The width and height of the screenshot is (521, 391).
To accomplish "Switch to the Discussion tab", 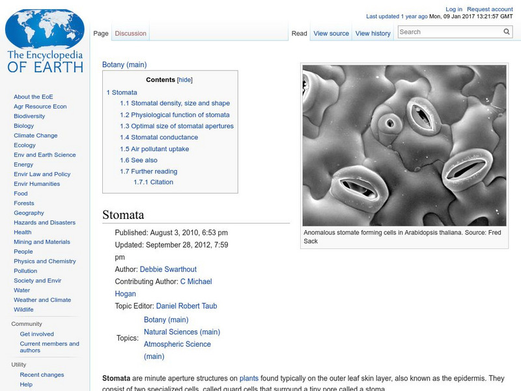I will pos(131,33).
